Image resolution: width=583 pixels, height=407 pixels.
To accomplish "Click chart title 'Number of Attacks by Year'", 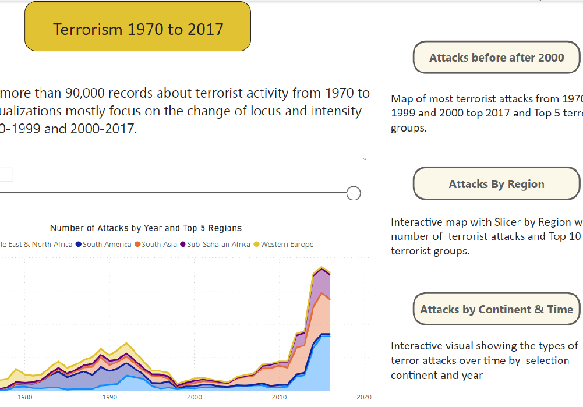I will tap(146, 228).
